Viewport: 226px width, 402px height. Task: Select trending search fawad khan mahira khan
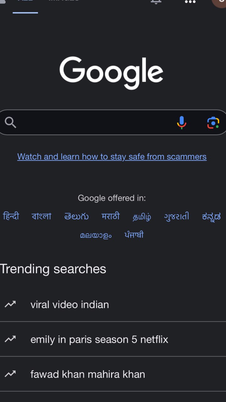point(113,374)
